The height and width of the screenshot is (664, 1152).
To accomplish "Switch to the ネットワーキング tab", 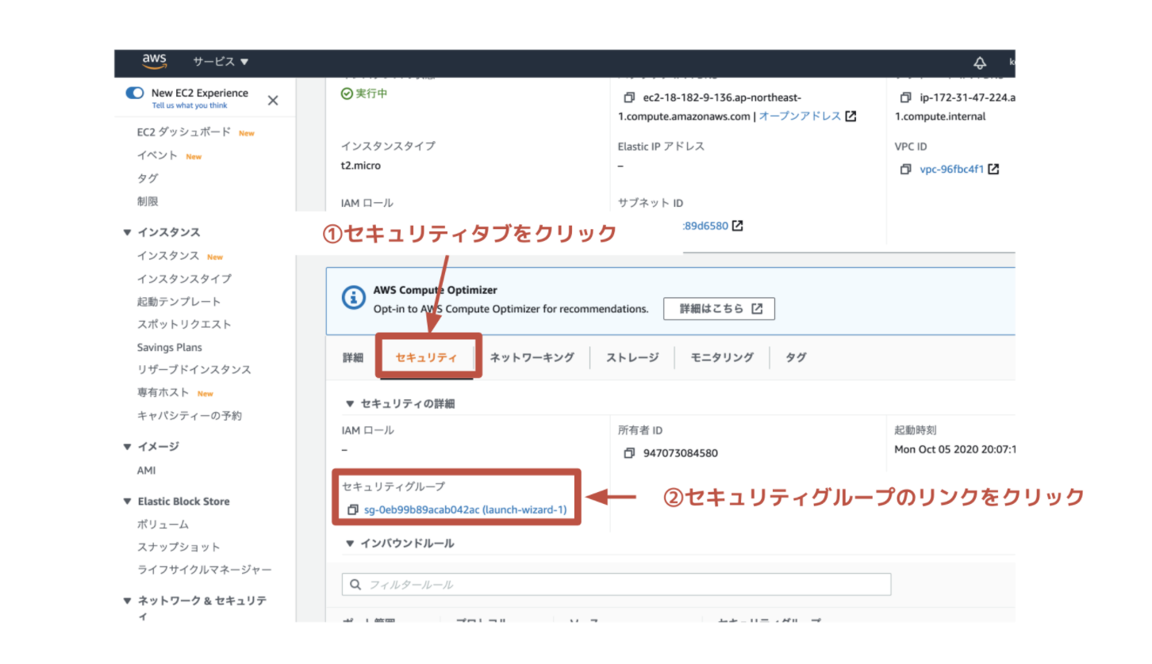I will point(532,357).
